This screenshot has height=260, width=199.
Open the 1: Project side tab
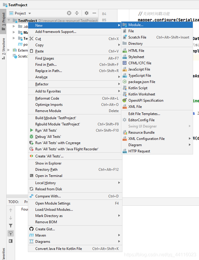[3, 21]
